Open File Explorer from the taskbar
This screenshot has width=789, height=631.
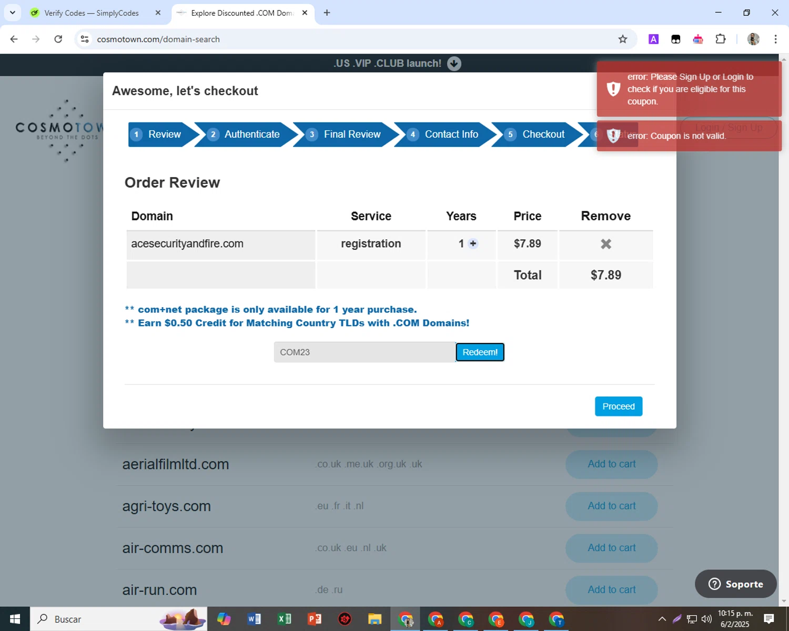pos(375,619)
